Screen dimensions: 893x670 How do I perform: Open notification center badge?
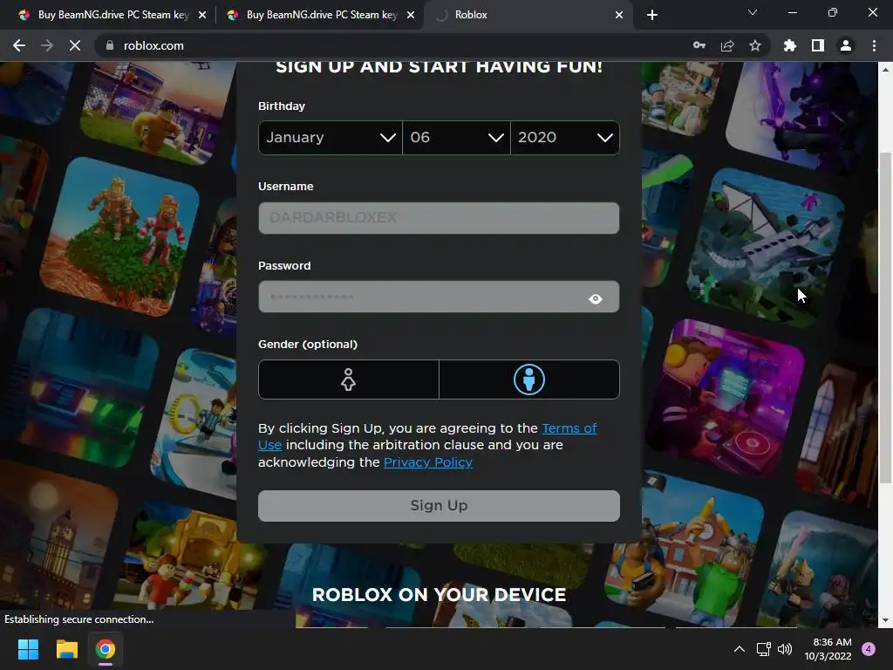tap(869, 649)
